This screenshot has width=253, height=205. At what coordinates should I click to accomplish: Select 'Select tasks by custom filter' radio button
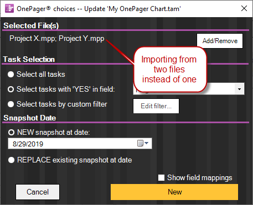[11, 104]
